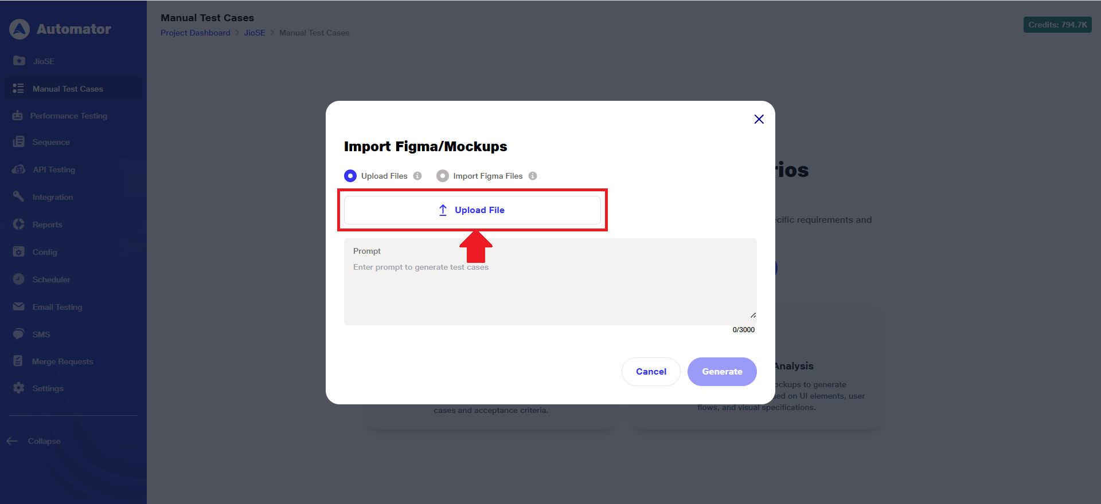
Task: Click the Upload File button
Action: 472,210
